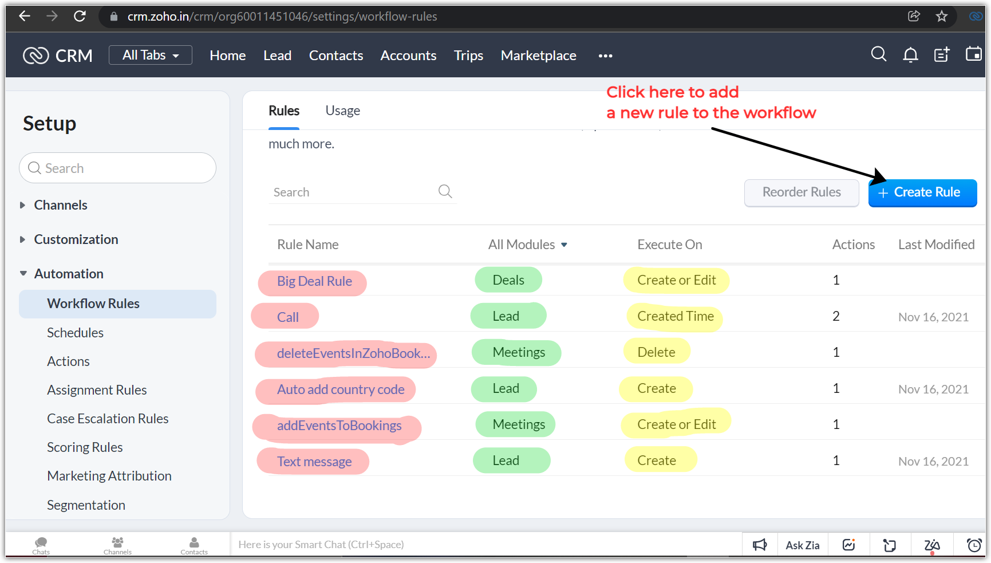The height and width of the screenshot is (563, 991).
Task: Click the Create Rule button
Action: (922, 192)
